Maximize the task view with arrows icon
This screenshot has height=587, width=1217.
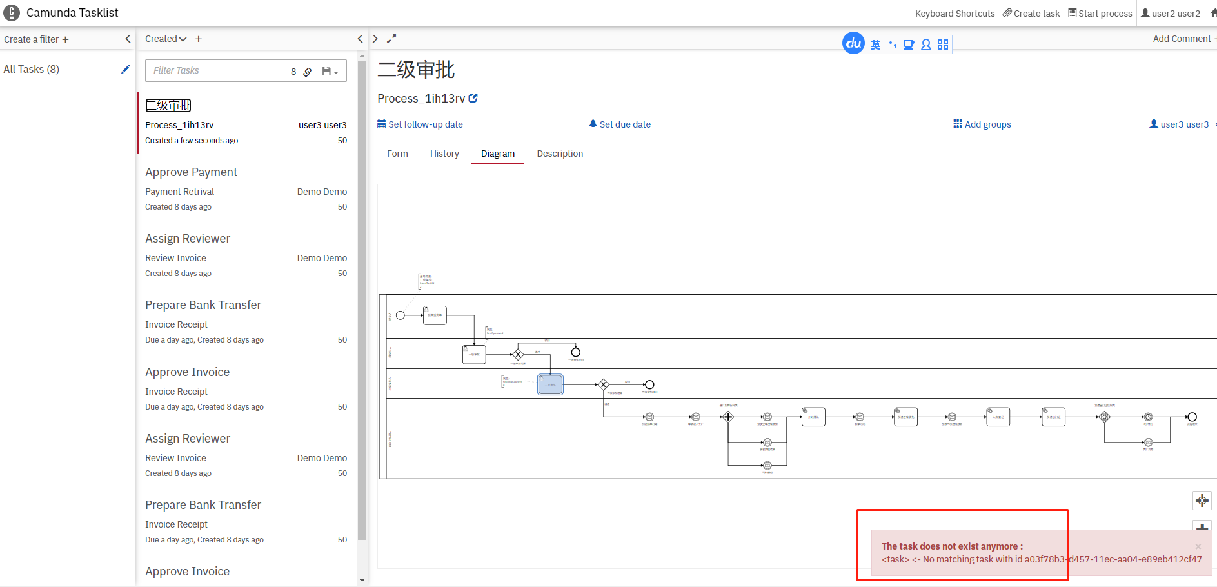tap(391, 39)
